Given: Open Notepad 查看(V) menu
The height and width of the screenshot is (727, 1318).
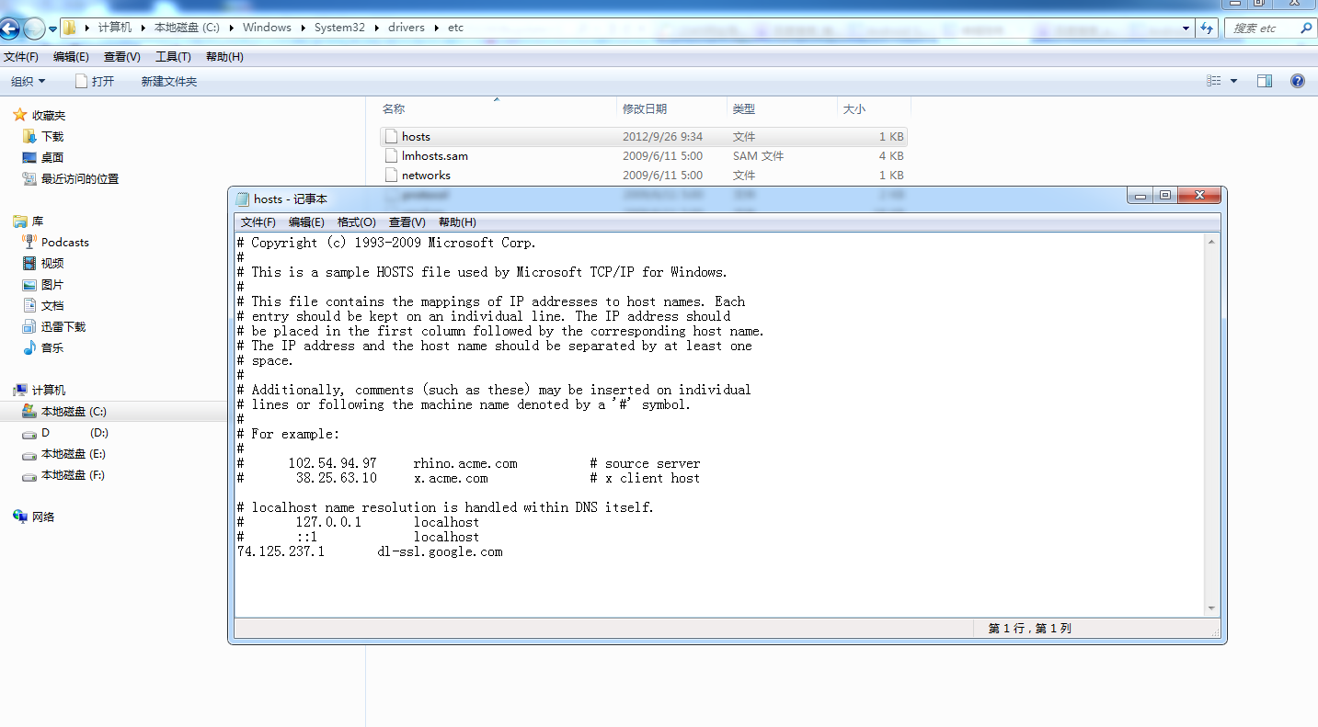Looking at the screenshot, I should (407, 222).
